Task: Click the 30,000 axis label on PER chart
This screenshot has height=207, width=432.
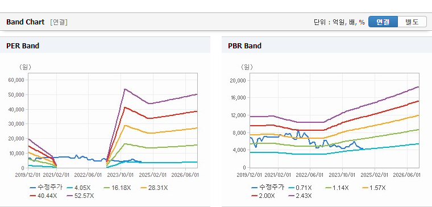Action: pos(17,124)
